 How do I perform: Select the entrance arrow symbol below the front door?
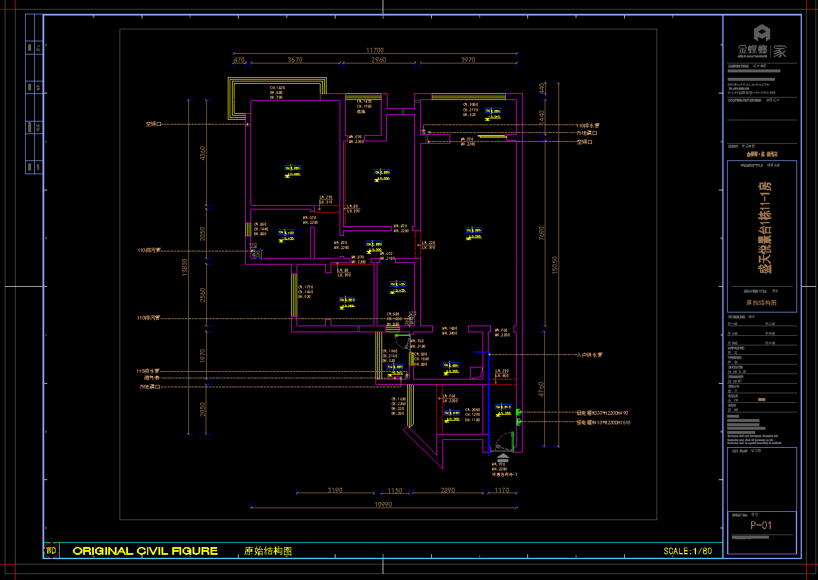pyautogui.click(x=502, y=457)
